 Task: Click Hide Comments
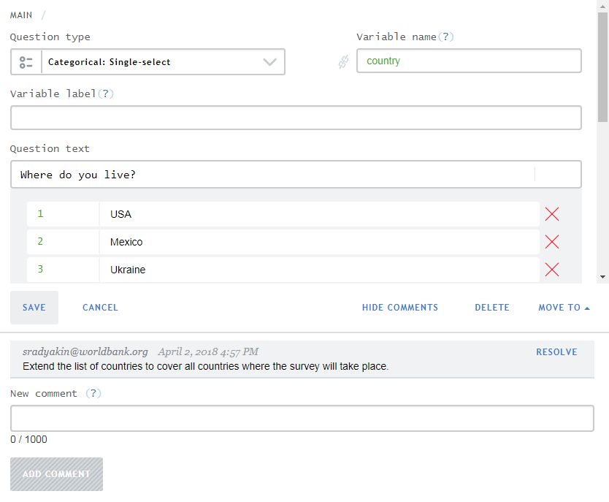(x=400, y=308)
